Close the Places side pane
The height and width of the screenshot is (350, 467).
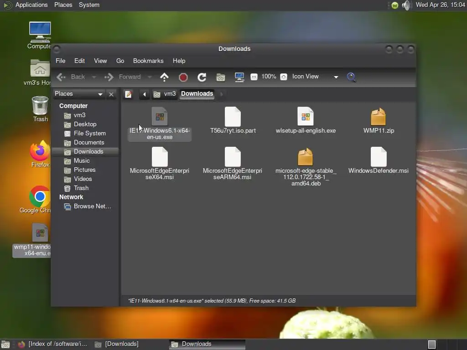pos(111,94)
